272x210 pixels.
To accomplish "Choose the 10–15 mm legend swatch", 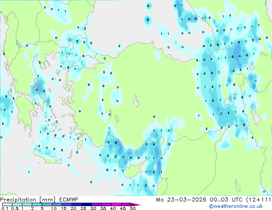I will (57, 204).
